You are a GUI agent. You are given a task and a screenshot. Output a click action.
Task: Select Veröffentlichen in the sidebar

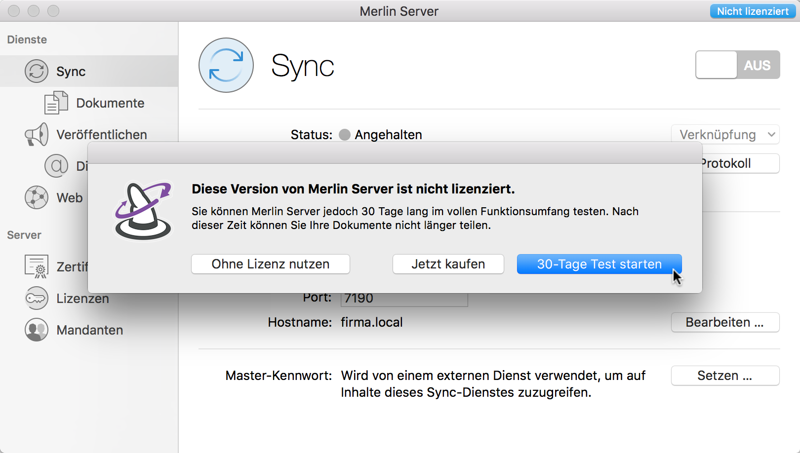pyautogui.click(x=102, y=134)
